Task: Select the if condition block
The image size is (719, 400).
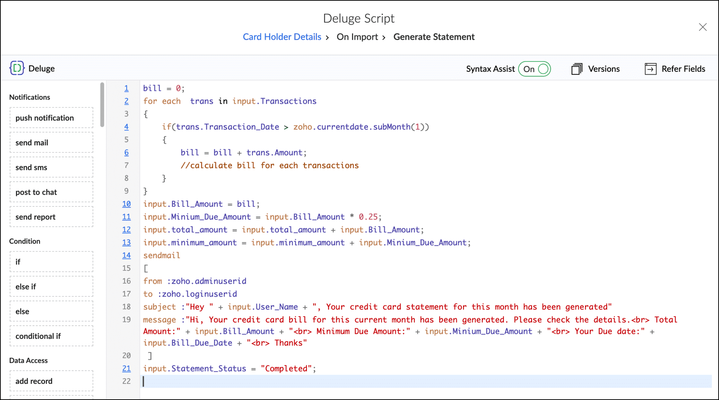Action: click(51, 262)
